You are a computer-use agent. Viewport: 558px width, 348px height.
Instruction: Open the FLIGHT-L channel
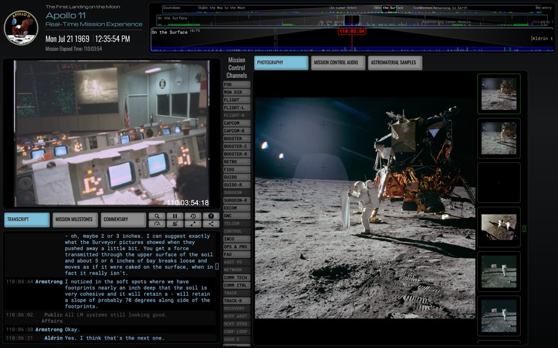[237, 108]
